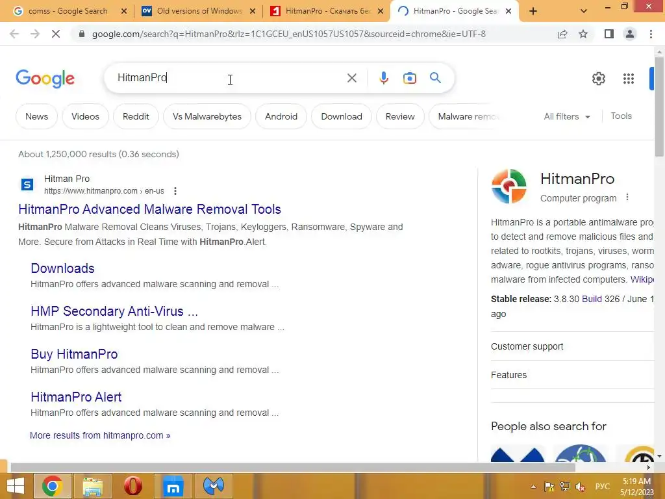
Task: Close the comss Google Search tab
Action: click(x=124, y=12)
